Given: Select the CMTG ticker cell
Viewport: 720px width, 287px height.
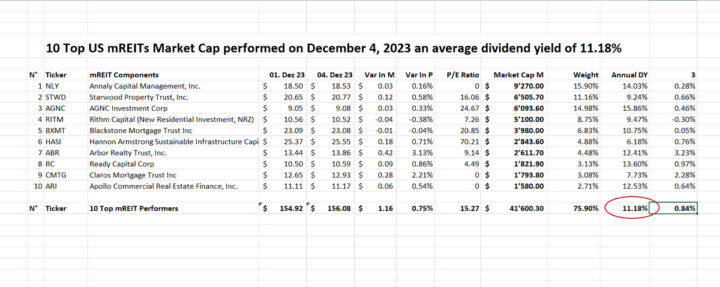Looking at the screenshot, I should click(56, 175).
